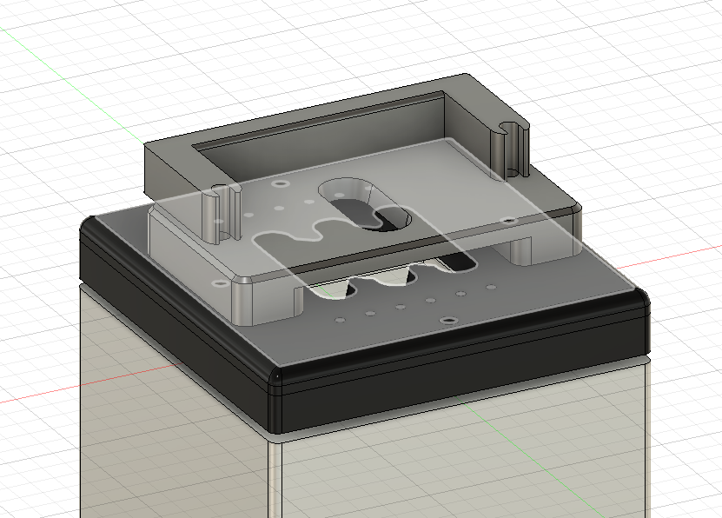The image size is (722, 518).
Task: Select the countersunk hole at the plate's front edge
Action: click(x=449, y=320)
